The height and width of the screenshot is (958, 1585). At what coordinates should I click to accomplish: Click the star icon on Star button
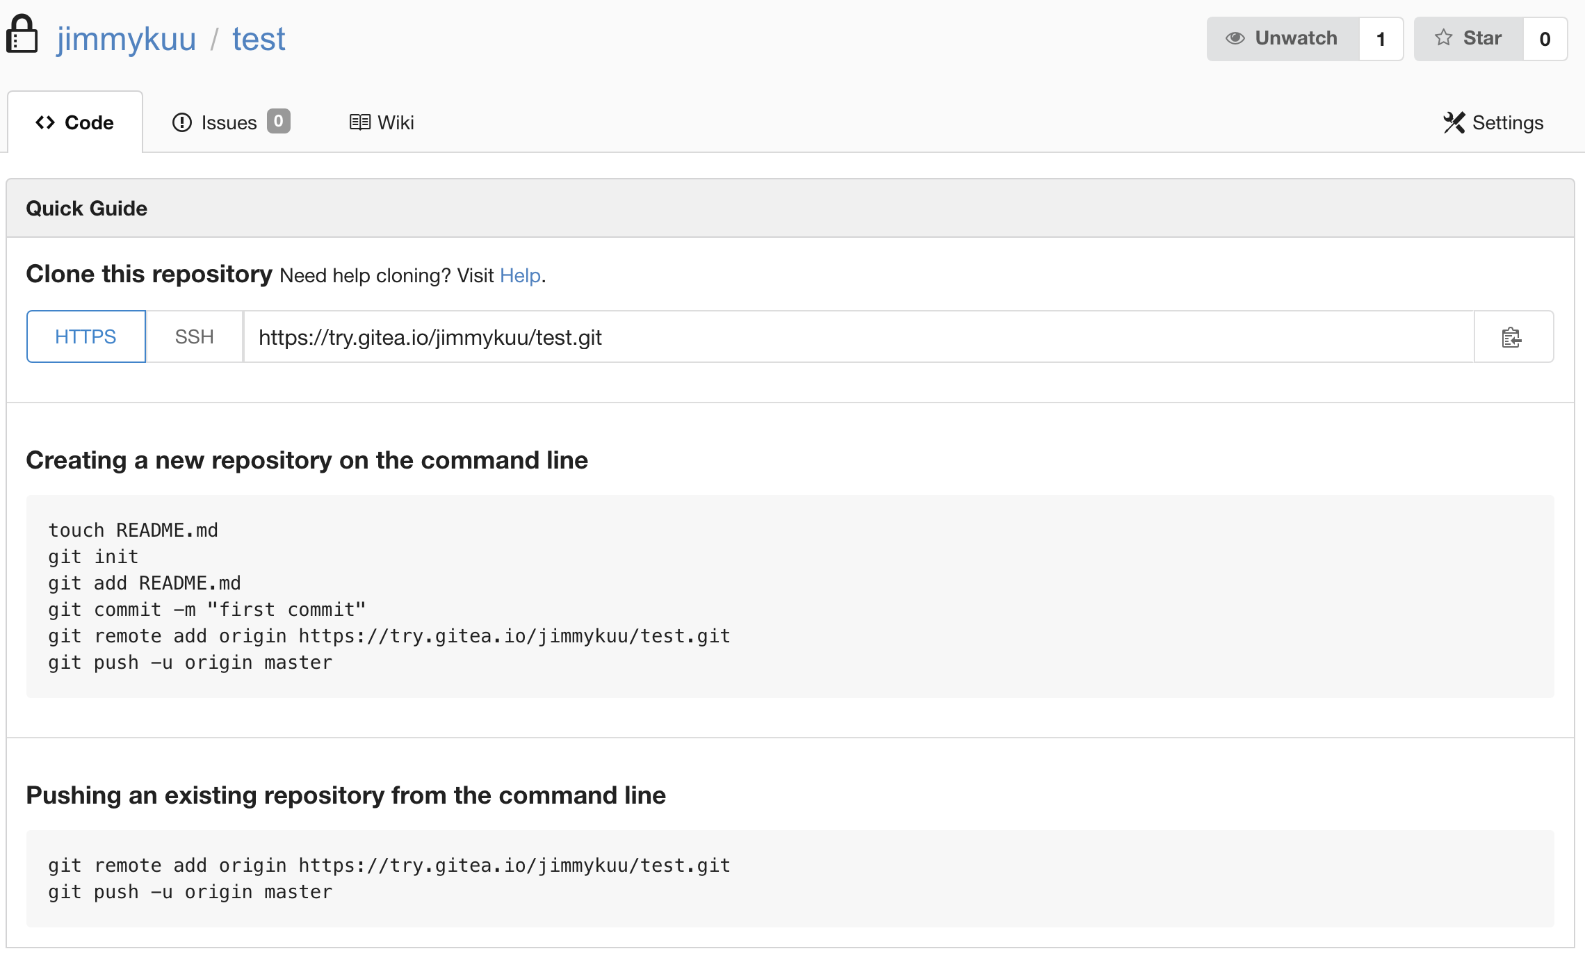(1443, 38)
